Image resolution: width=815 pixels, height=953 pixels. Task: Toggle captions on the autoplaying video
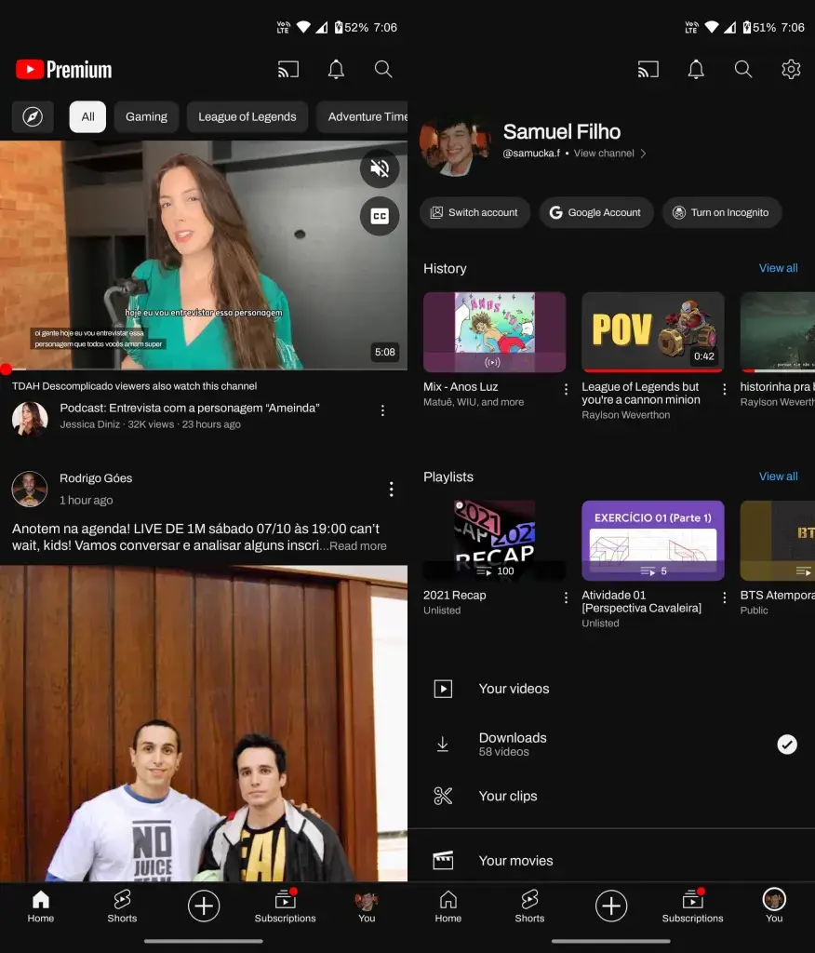(380, 216)
